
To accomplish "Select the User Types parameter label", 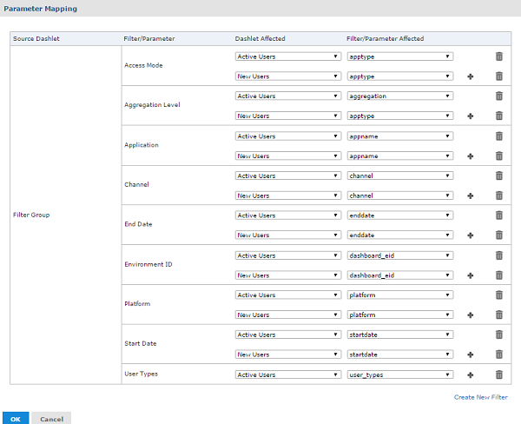I will coord(142,374).
